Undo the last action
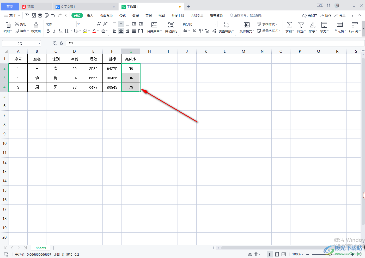The width and height of the screenshot is (365, 258). point(53,15)
